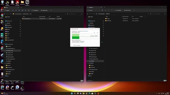Click the search field in right Explorer

(x=159, y=14)
